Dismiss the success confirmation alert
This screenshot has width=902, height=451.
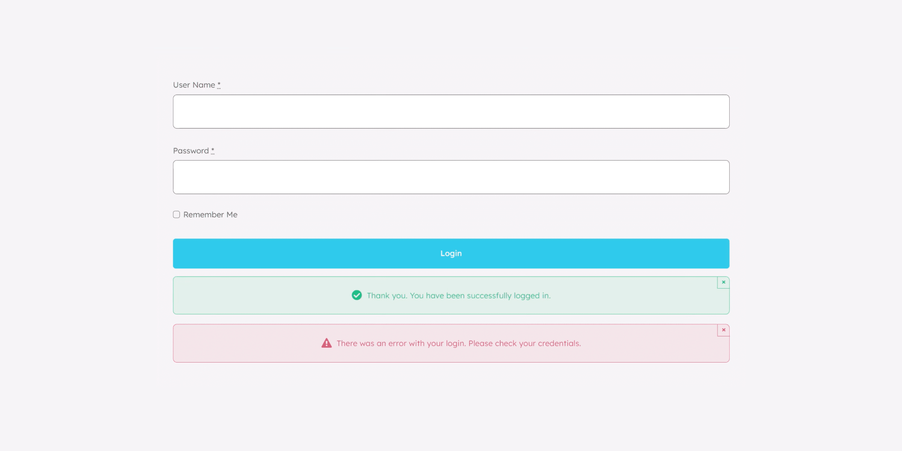tap(723, 282)
